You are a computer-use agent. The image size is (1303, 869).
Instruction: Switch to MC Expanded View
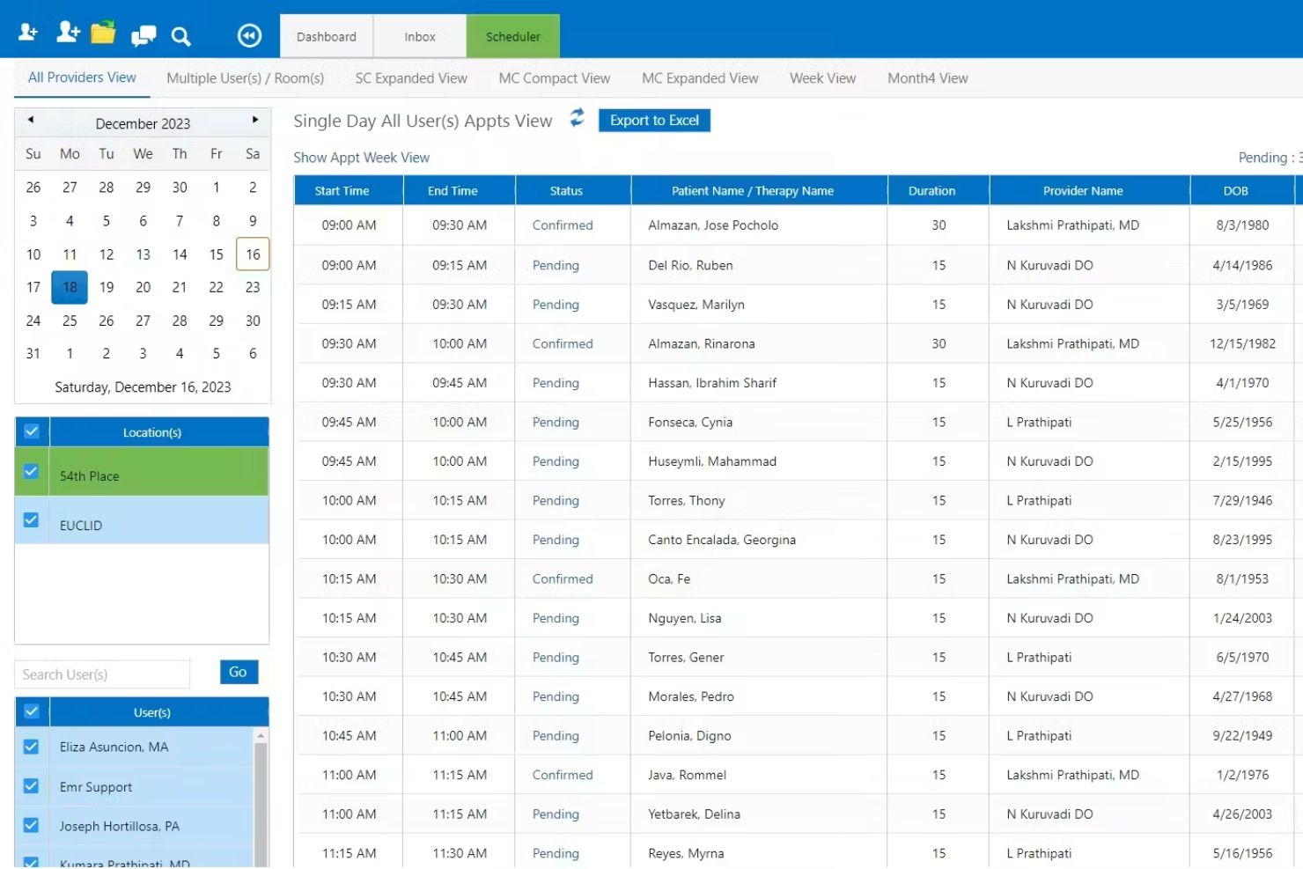(700, 78)
